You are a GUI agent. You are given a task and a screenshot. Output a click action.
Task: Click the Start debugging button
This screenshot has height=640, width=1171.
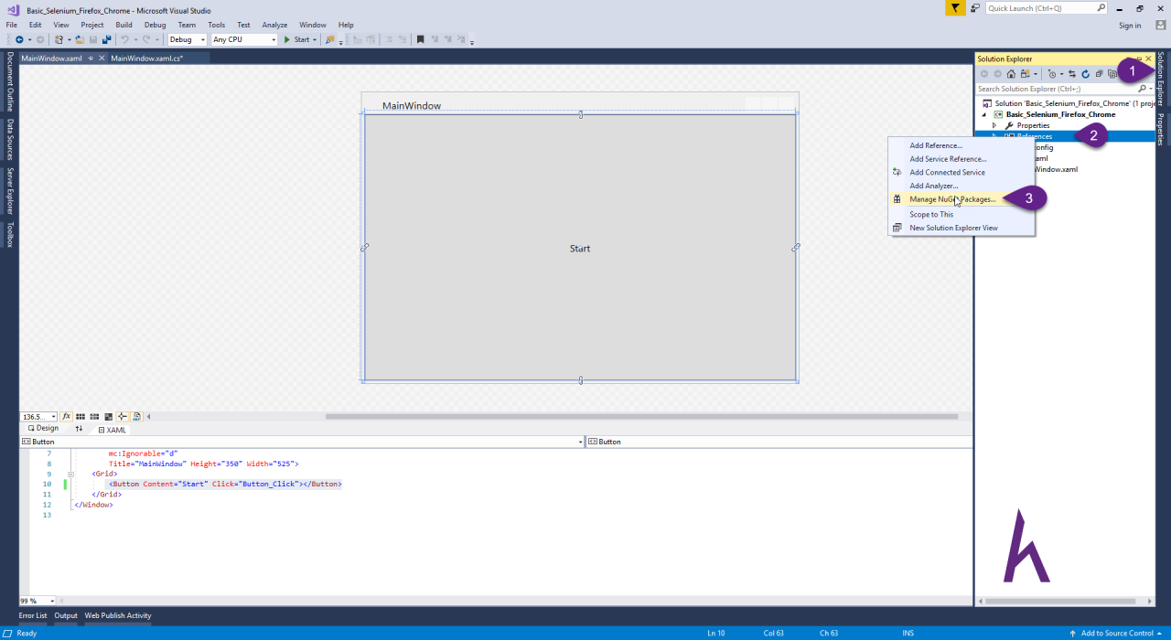(296, 39)
